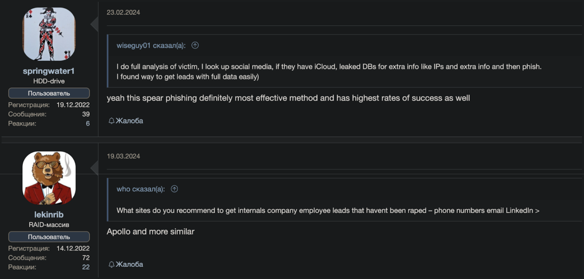Jump to quoted 'who' post arrow icon
Image resolution: width=584 pixels, height=279 pixels.
174,189
